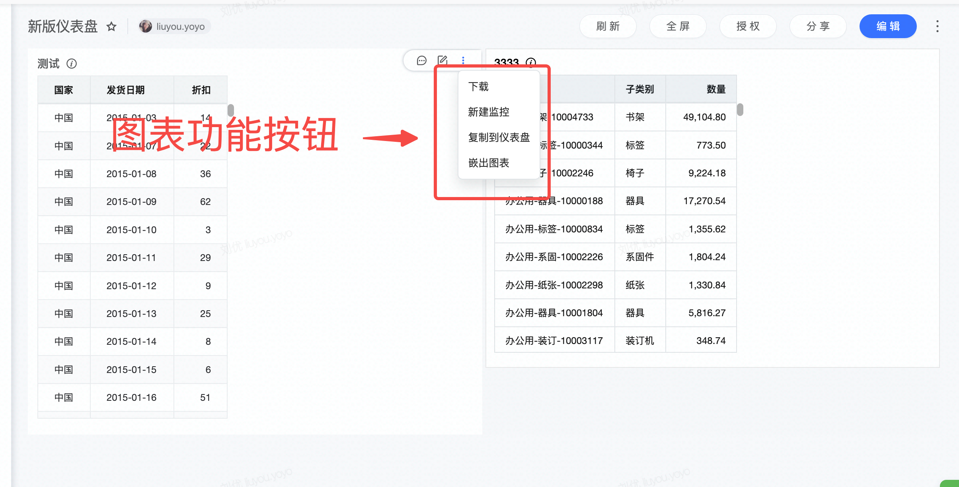Select 复制到仪表盘 menu entry
Image resolution: width=959 pixels, height=487 pixels.
click(499, 137)
